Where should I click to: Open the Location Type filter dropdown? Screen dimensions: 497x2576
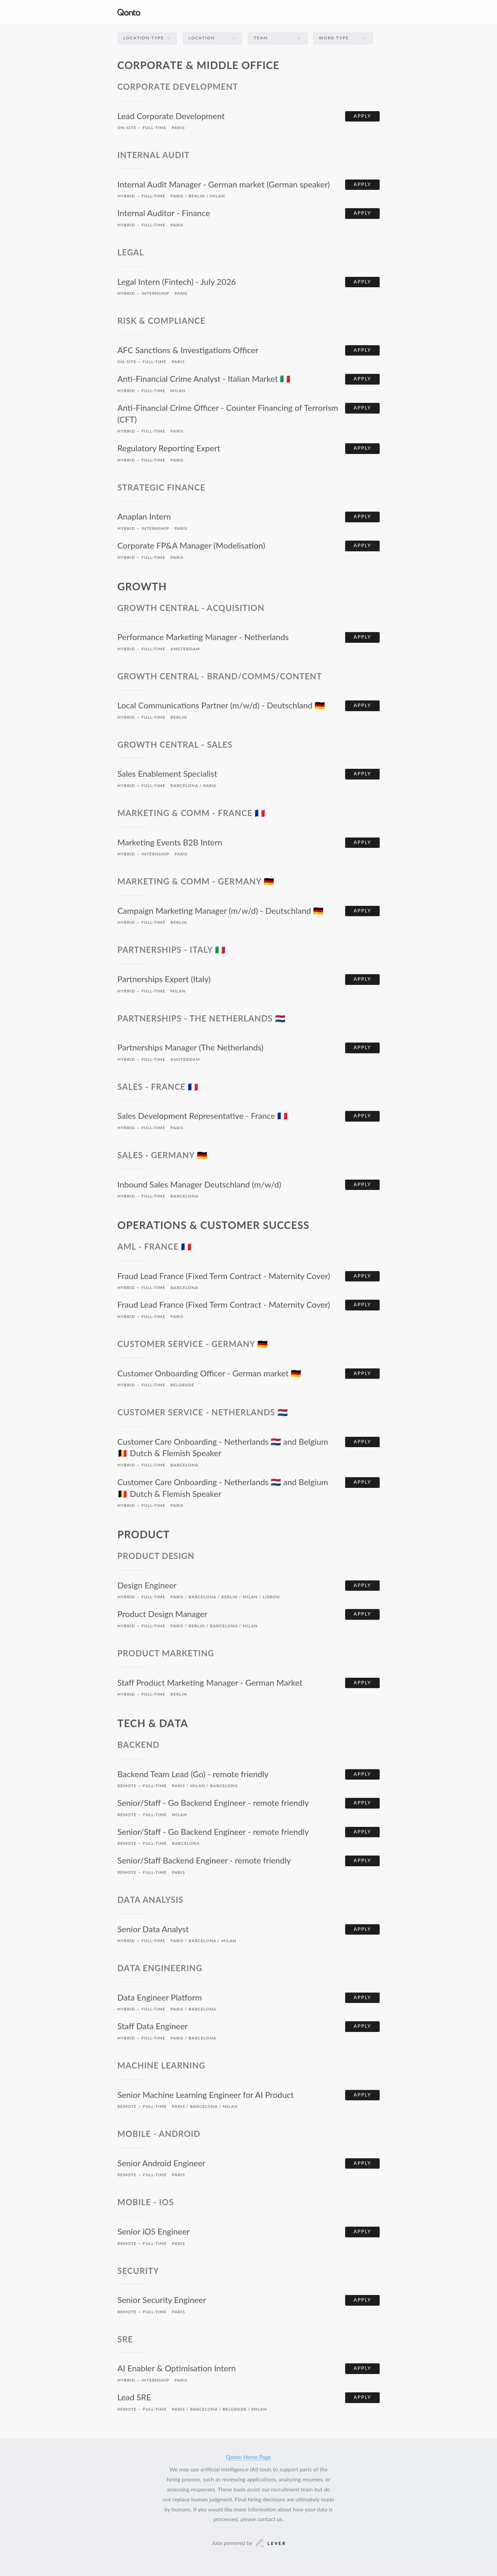tap(146, 38)
